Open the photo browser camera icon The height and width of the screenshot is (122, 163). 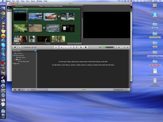click(119, 47)
